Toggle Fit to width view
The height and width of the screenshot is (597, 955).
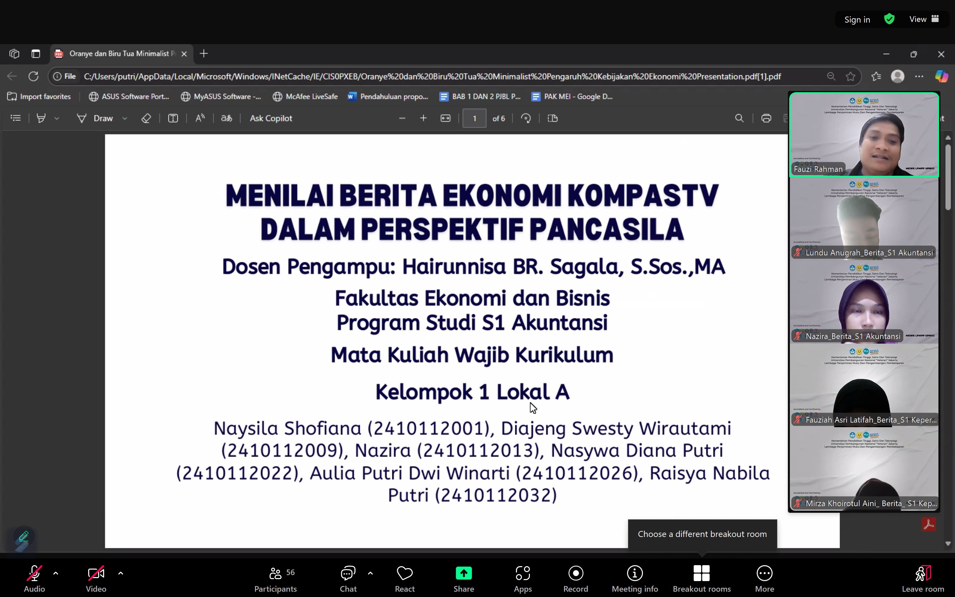[x=446, y=118]
